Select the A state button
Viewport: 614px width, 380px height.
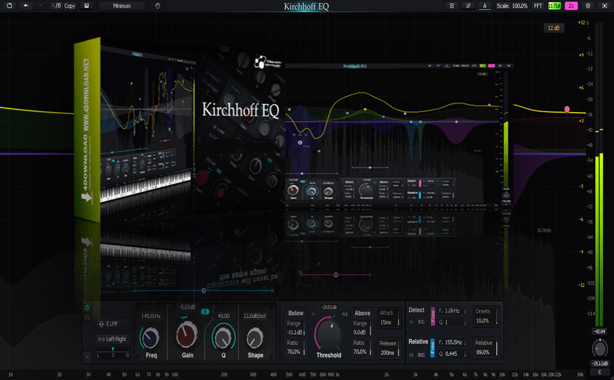(485, 6)
